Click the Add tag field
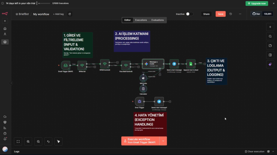Screen dimensions: 277x155 (x=58, y=14)
